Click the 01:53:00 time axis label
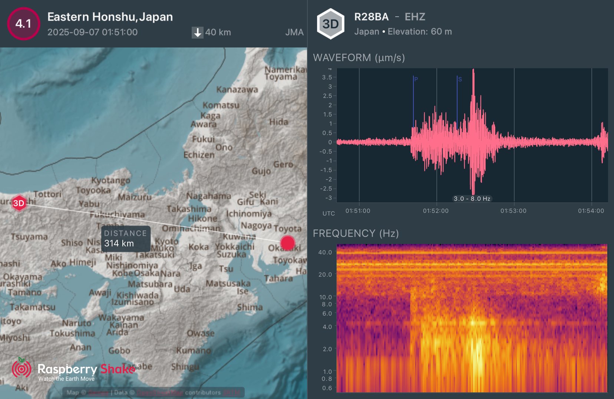The width and height of the screenshot is (614, 399). 513,211
